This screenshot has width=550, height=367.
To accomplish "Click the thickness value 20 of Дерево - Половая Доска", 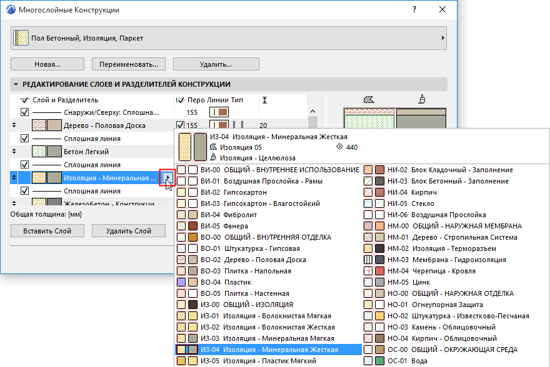I will (x=263, y=125).
